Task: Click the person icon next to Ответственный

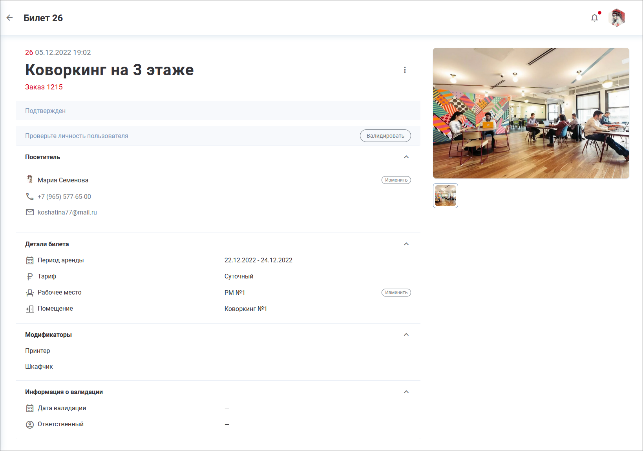Action: pos(30,424)
